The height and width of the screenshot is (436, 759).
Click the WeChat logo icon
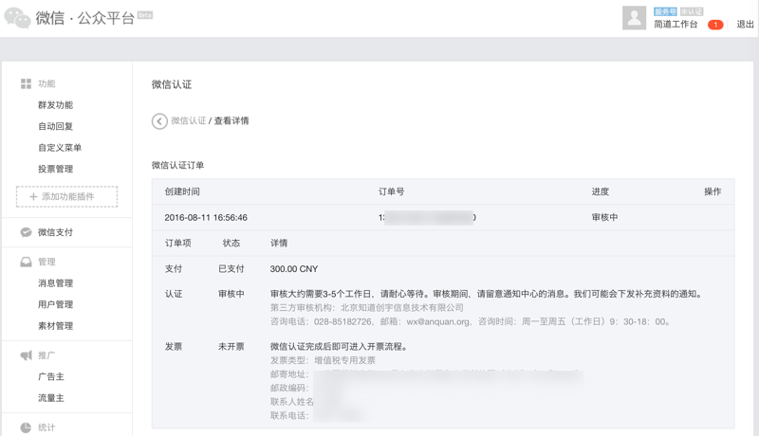17,18
